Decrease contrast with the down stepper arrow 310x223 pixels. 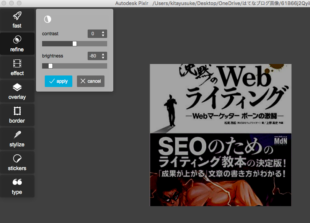coord(103,35)
